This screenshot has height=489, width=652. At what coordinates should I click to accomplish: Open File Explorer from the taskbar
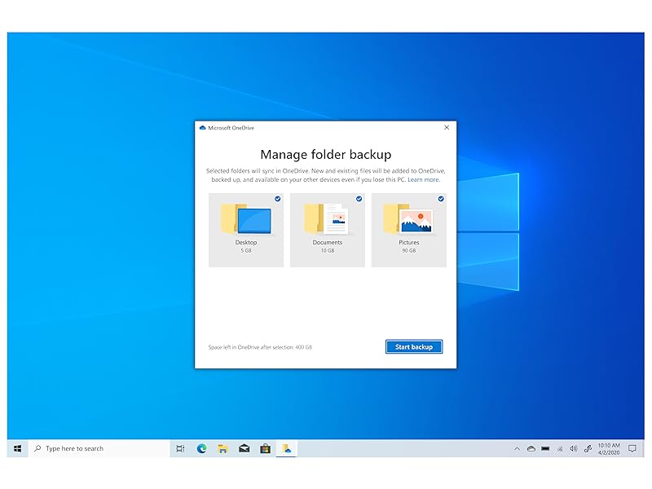click(222, 448)
